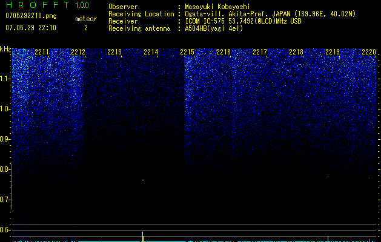Click the yellow spike under 2219
The height and width of the screenshot is (242, 381).
pos(328,239)
